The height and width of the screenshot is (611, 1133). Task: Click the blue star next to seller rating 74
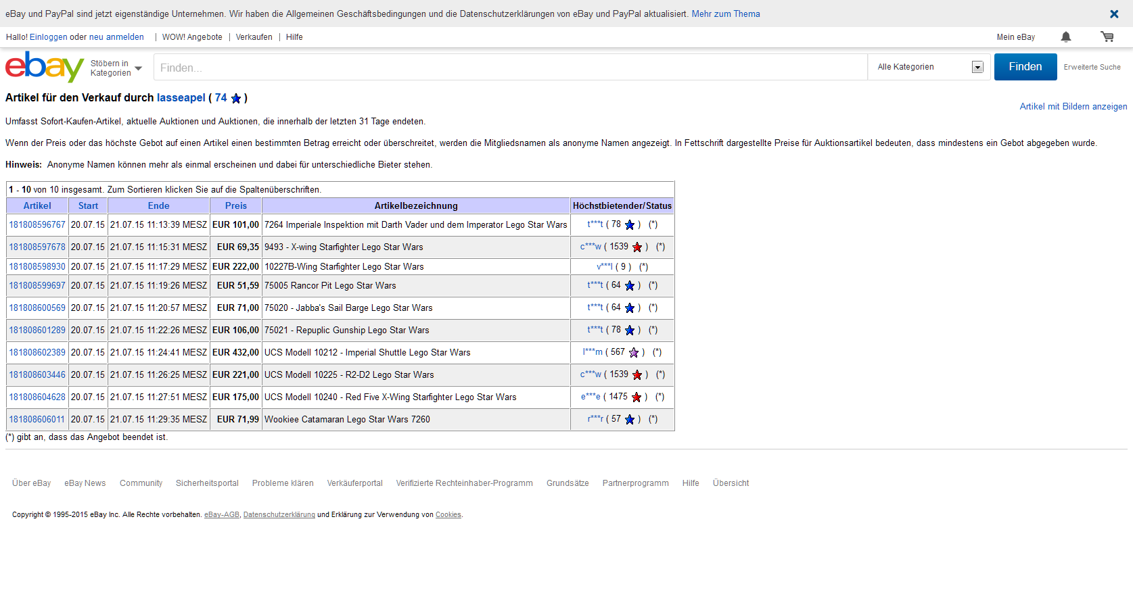tap(236, 99)
